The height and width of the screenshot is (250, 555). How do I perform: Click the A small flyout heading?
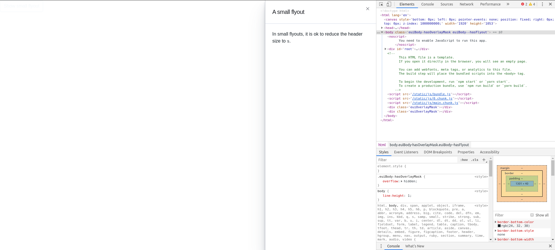pyautogui.click(x=288, y=12)
